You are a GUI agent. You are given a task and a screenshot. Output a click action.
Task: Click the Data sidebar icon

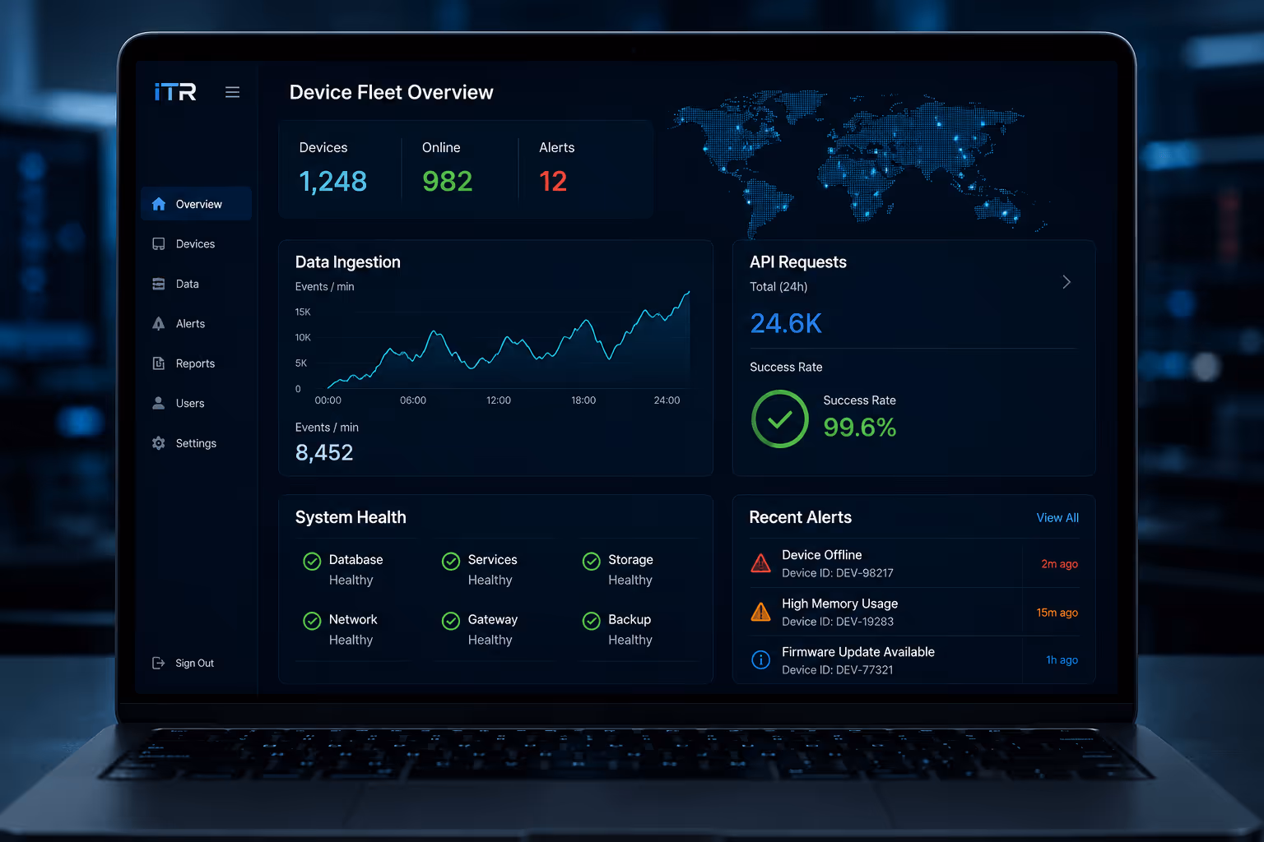(159, 284)
